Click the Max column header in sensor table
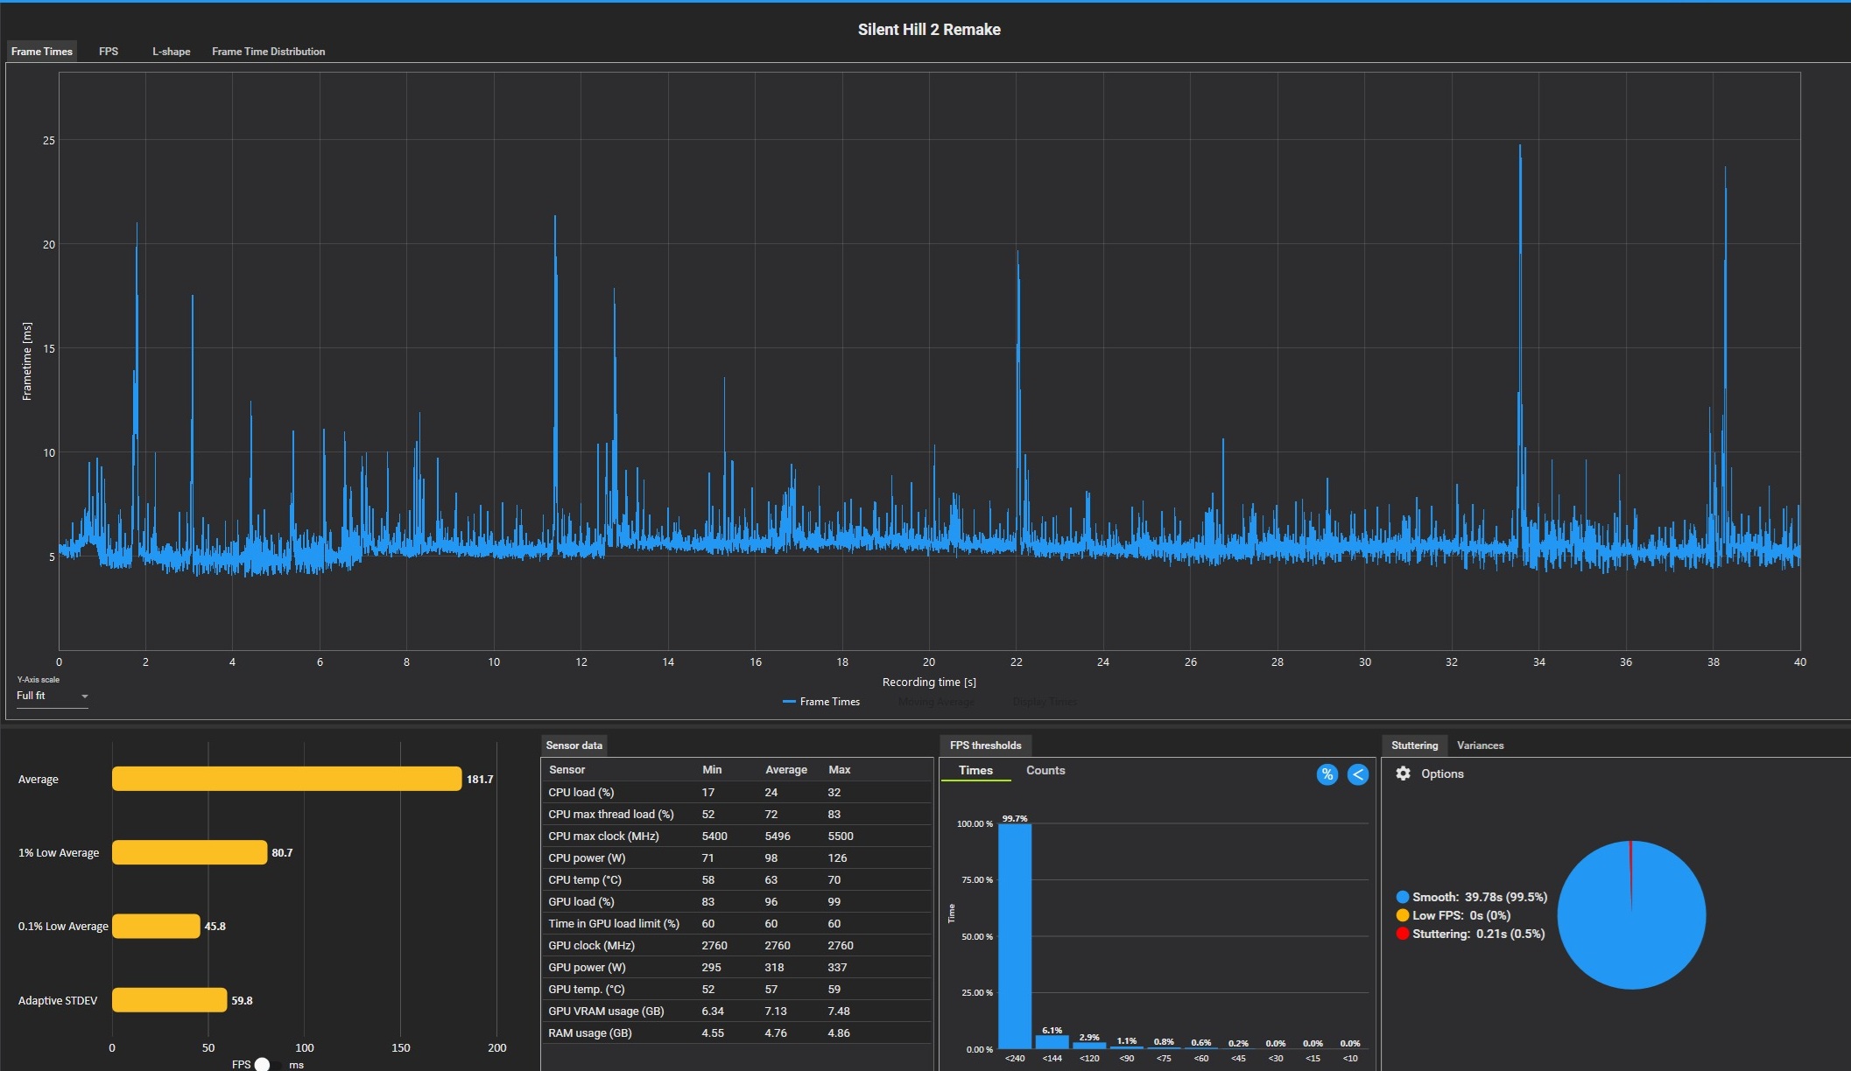Image resolution: width=1851 pixels, height=1071 pixels. click(840, 770)
